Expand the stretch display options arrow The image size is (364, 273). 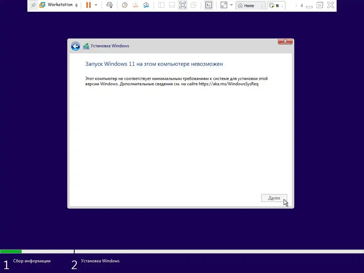(231, 5)
